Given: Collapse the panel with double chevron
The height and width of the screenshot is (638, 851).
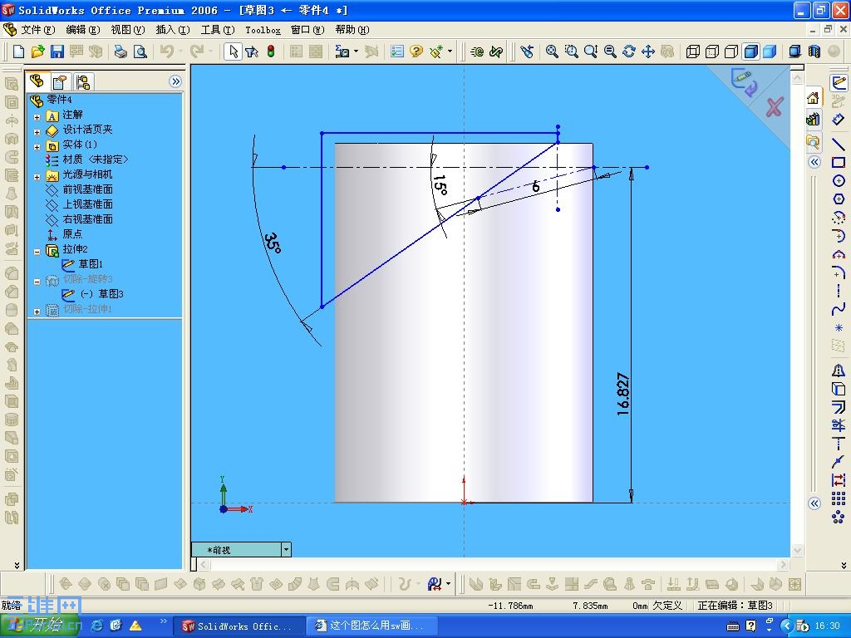Looking at the screenshot, I should click(175, 81).
